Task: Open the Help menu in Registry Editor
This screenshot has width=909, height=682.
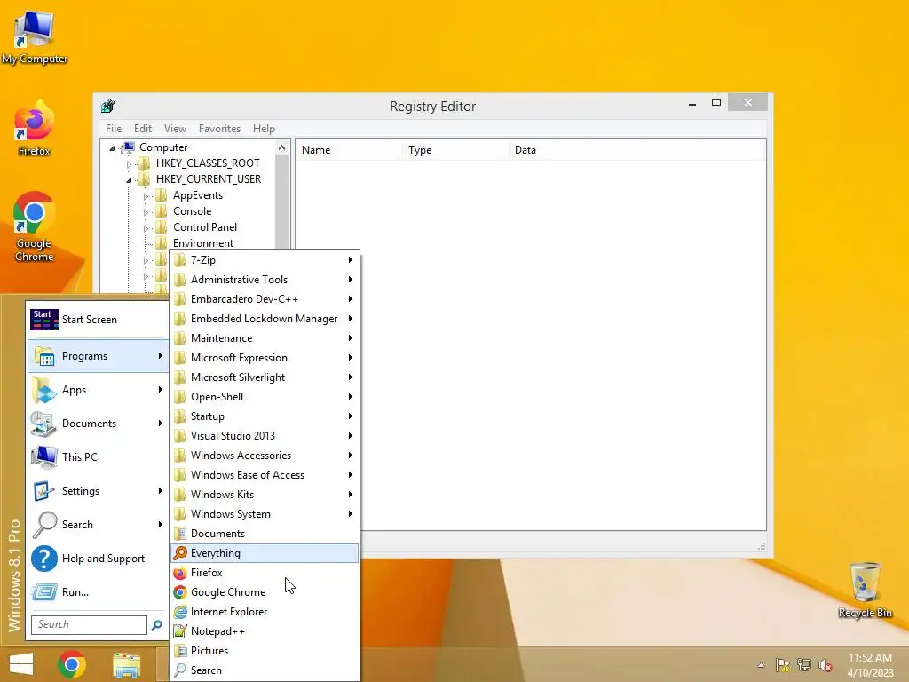Action: point(264,129)
